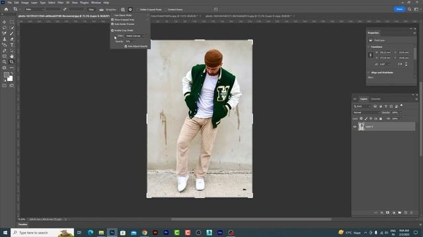Click the Home icon in options bar

click(x=6, y=9)
